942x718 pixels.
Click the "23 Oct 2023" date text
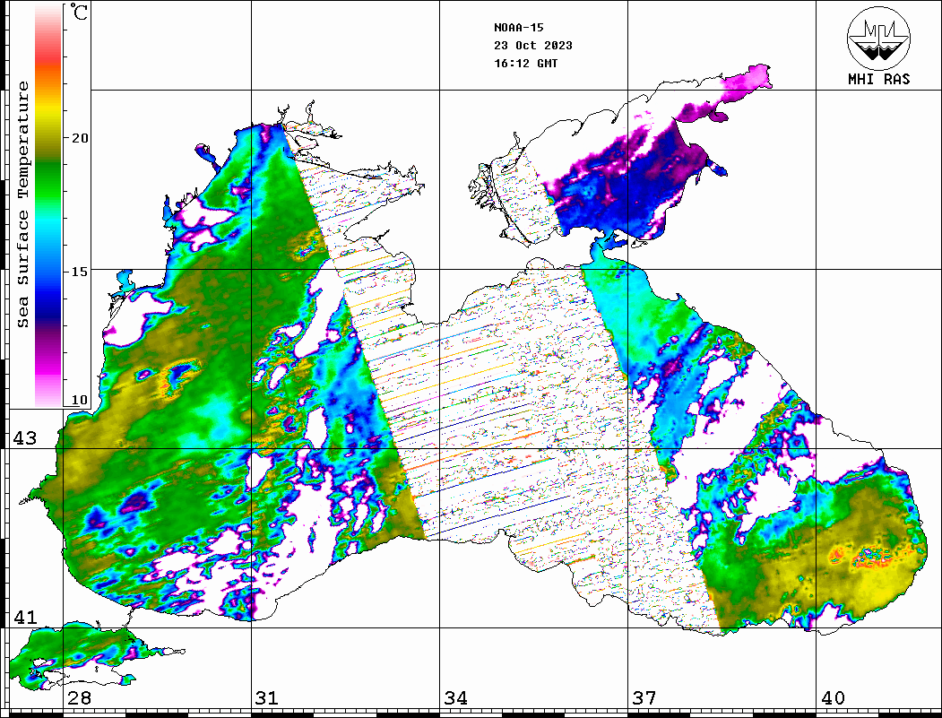533,46
